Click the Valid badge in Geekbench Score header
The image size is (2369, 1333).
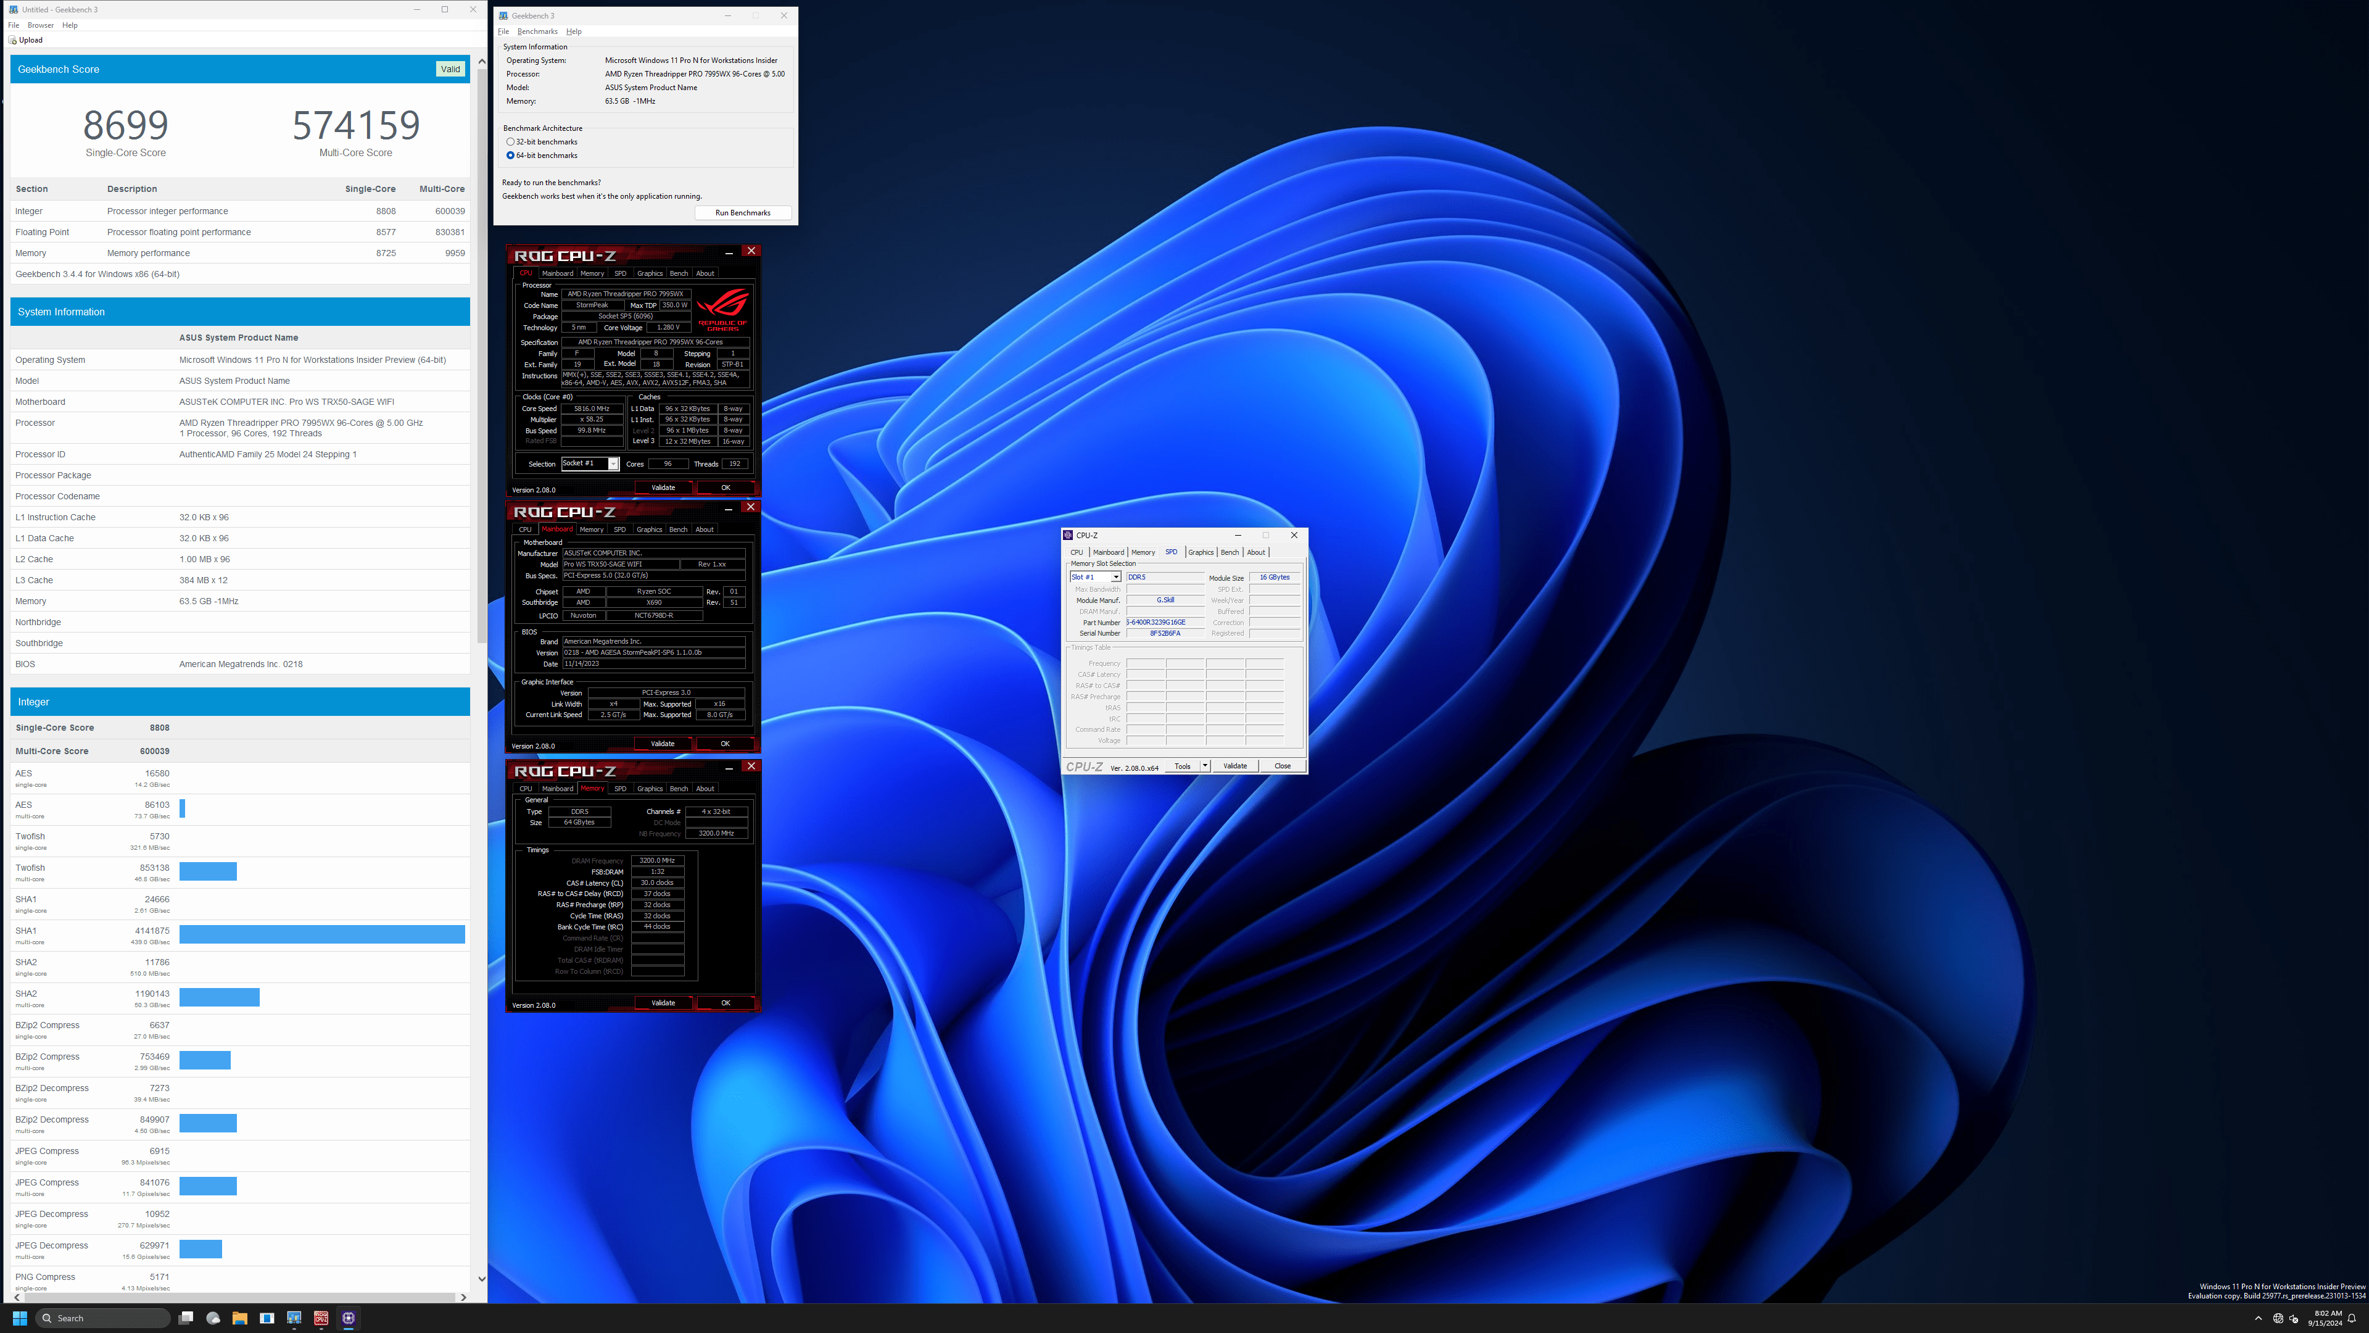click(450, 69)
